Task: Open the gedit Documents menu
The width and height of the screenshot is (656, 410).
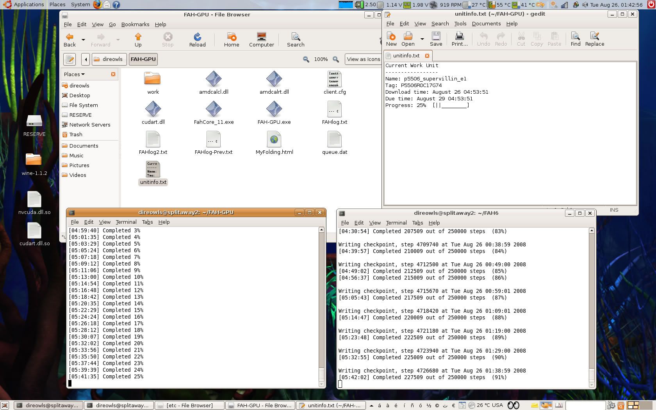Action: (486, 23)
